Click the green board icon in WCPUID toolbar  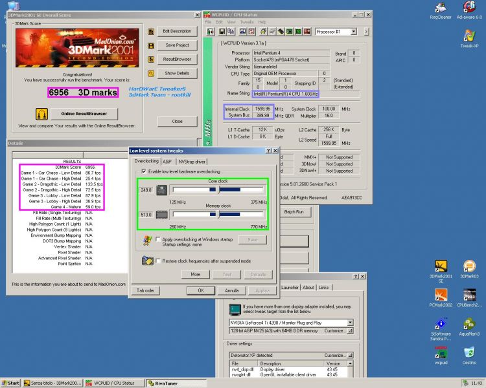coord(298,32)
